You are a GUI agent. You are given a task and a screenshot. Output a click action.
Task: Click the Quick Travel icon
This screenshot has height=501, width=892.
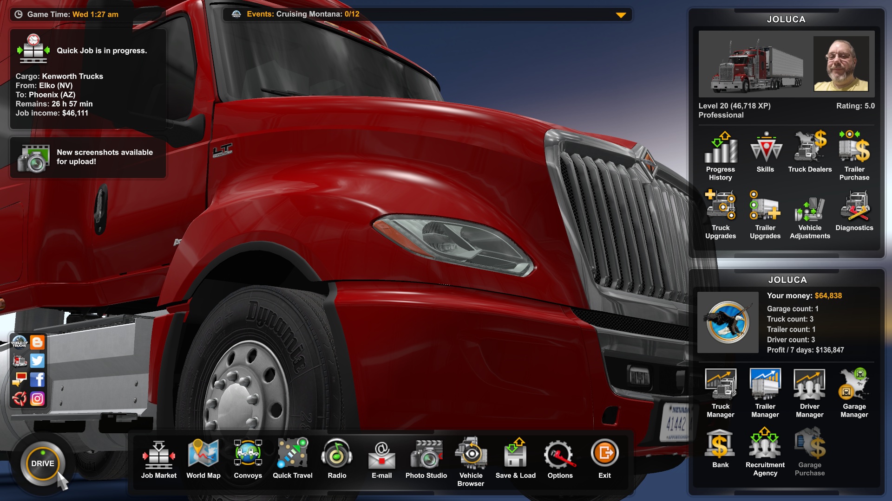click(x=292, y=456)
